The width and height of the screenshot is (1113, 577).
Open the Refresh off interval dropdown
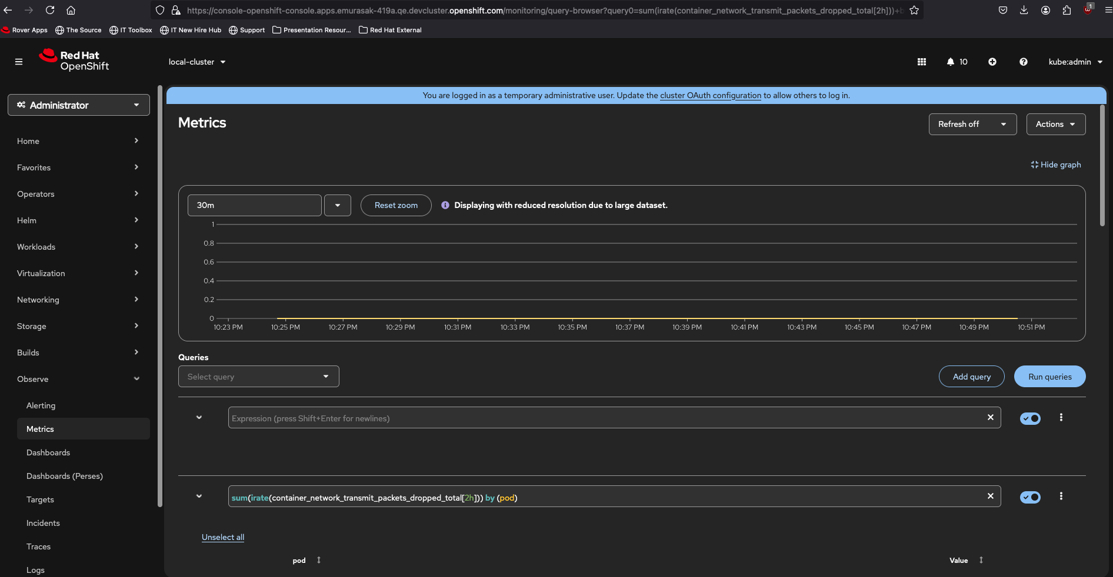(x=972, y=124)
